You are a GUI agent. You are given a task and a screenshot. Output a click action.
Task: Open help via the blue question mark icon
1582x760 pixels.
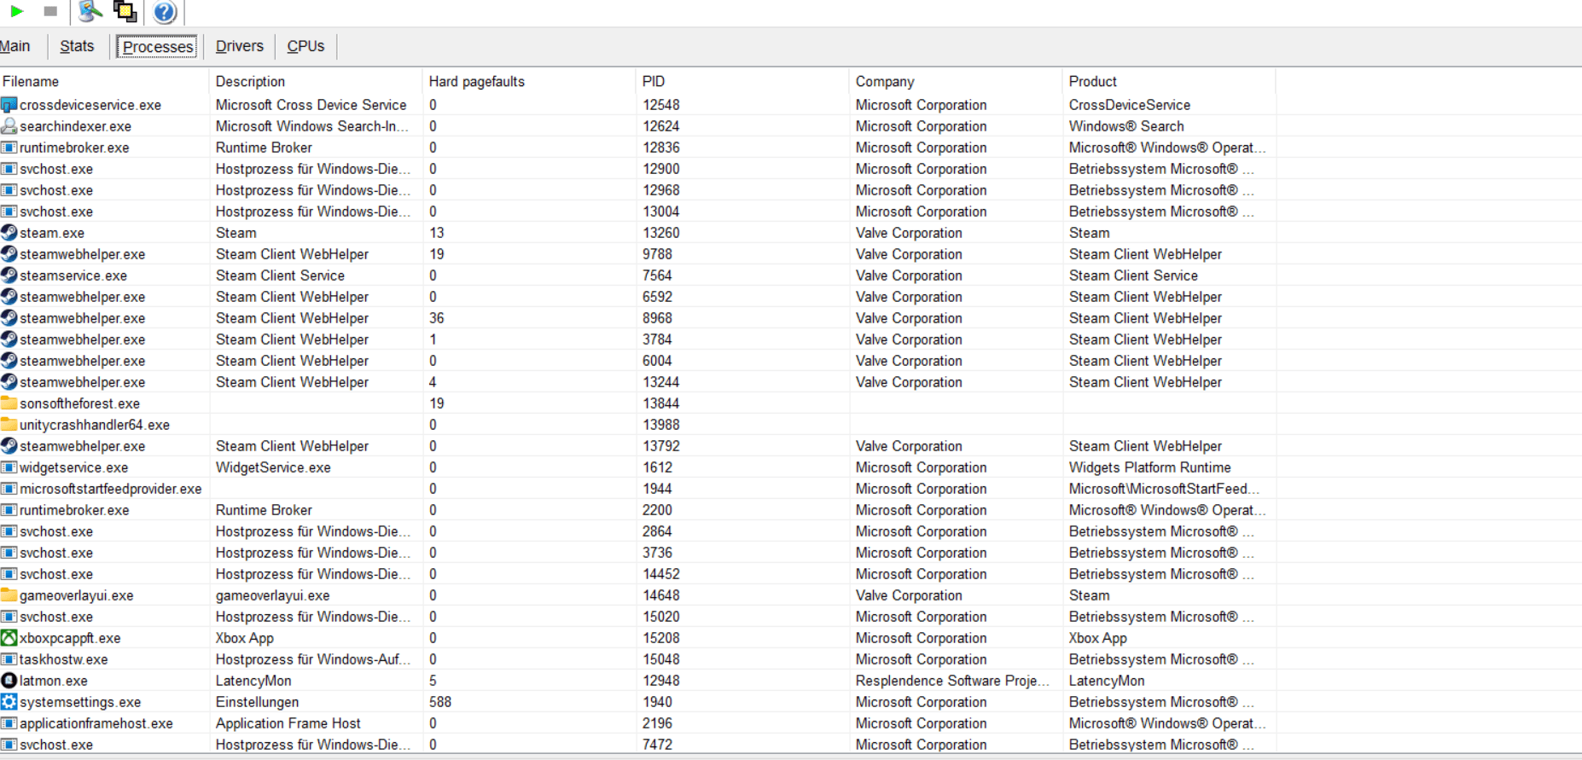(x=165, y=12)
